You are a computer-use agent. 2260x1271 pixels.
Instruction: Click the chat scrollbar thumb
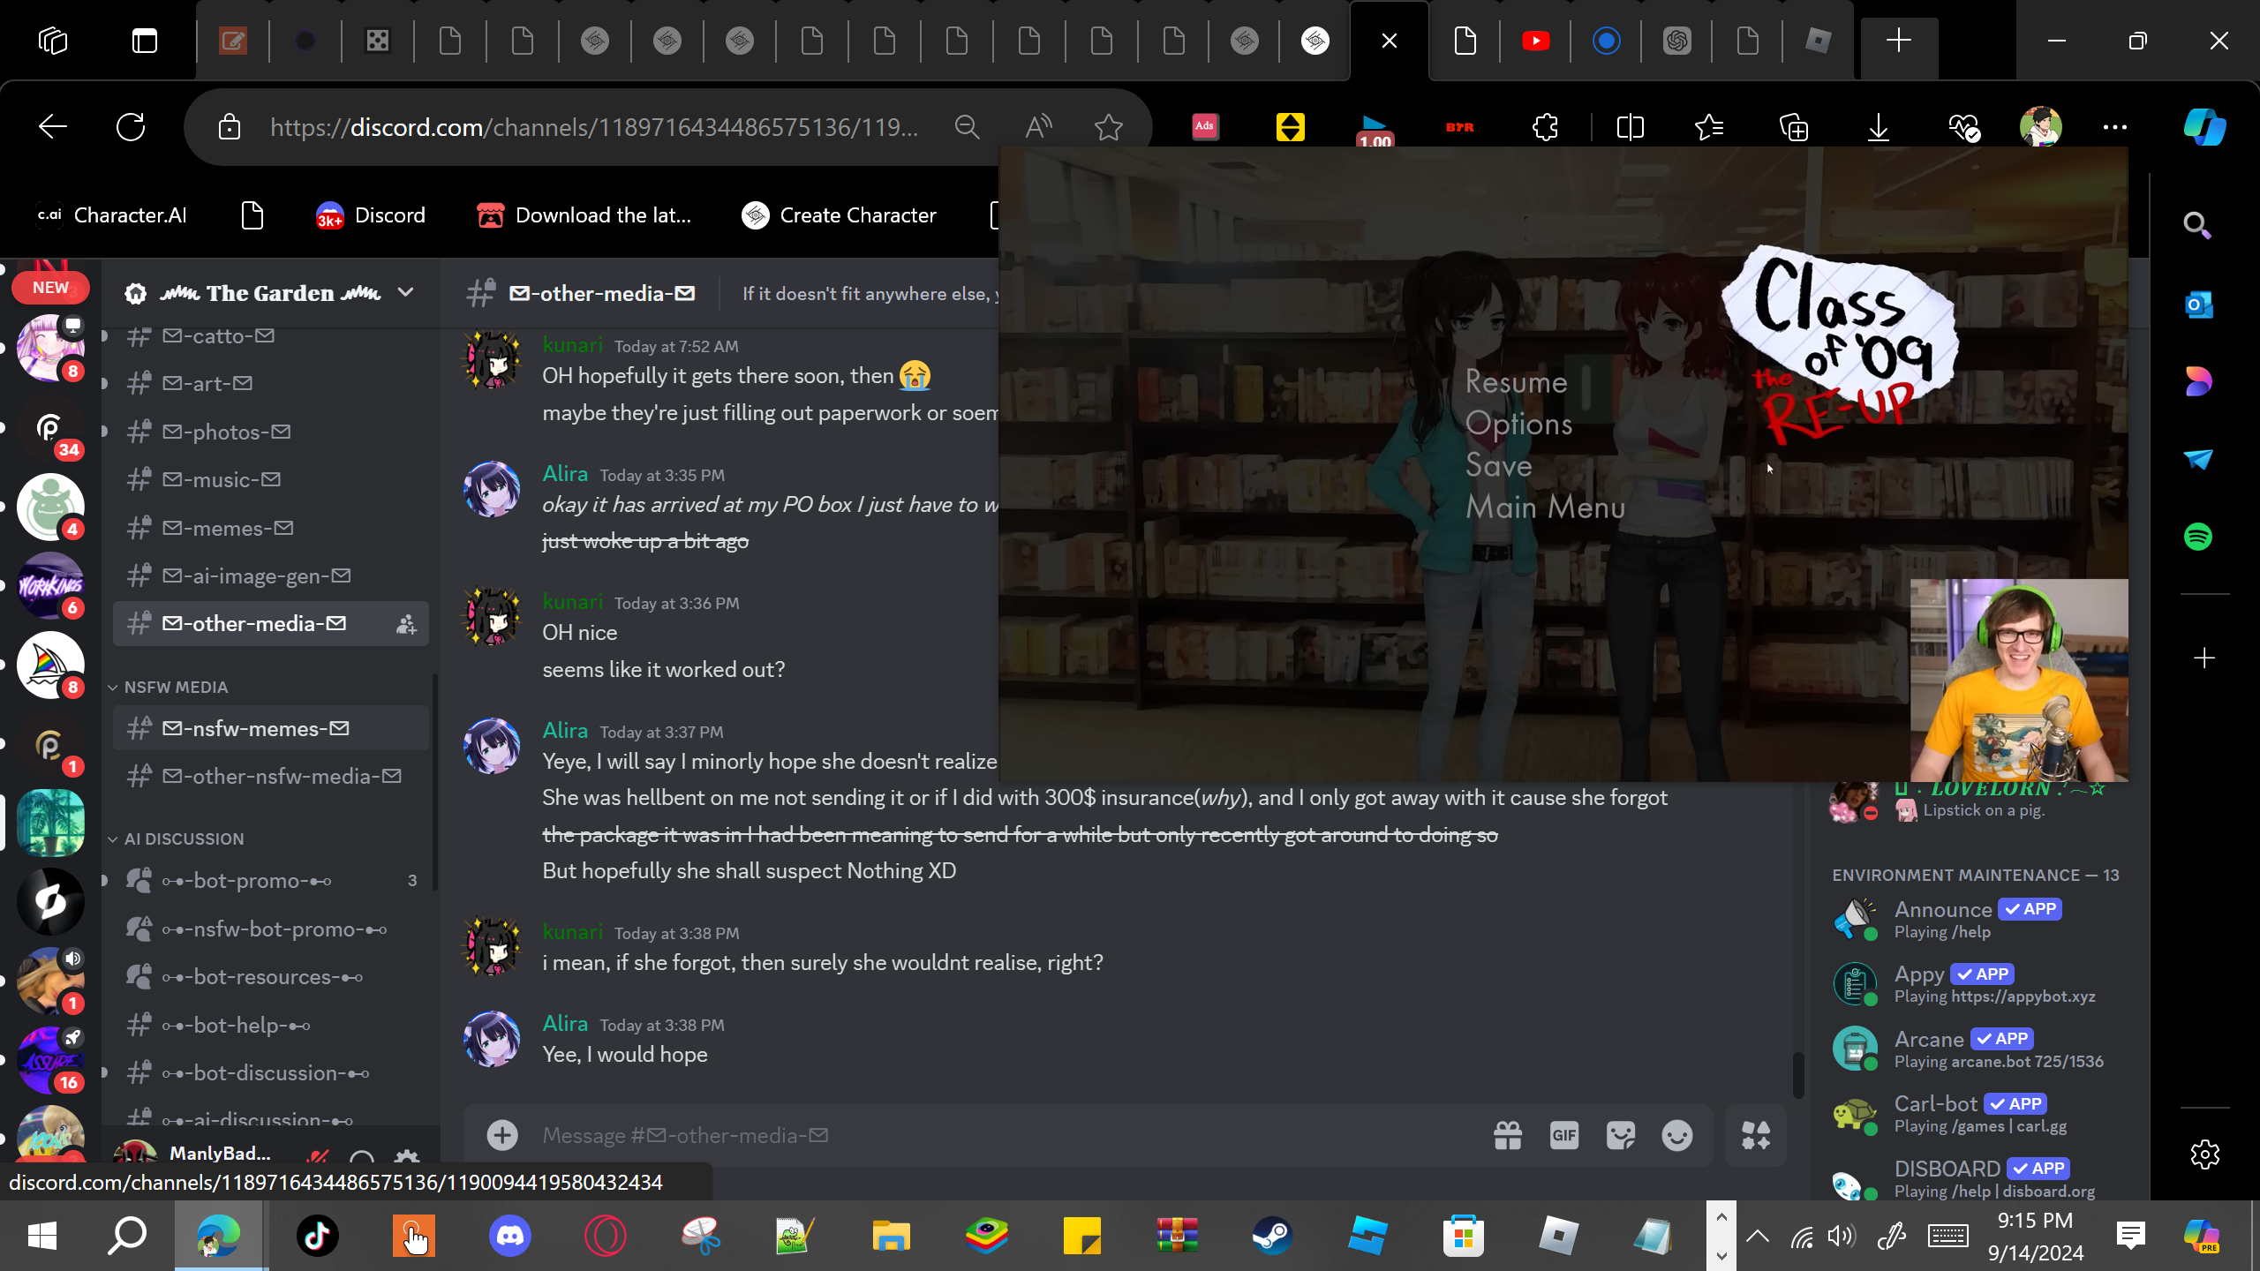click(1797, 1074)
